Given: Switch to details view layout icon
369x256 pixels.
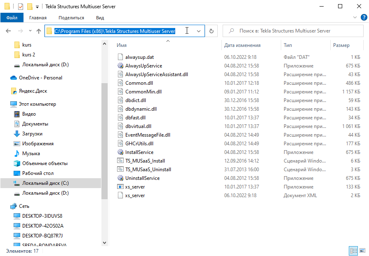Looking at the screenshot, I should click(x=353, y=251).
